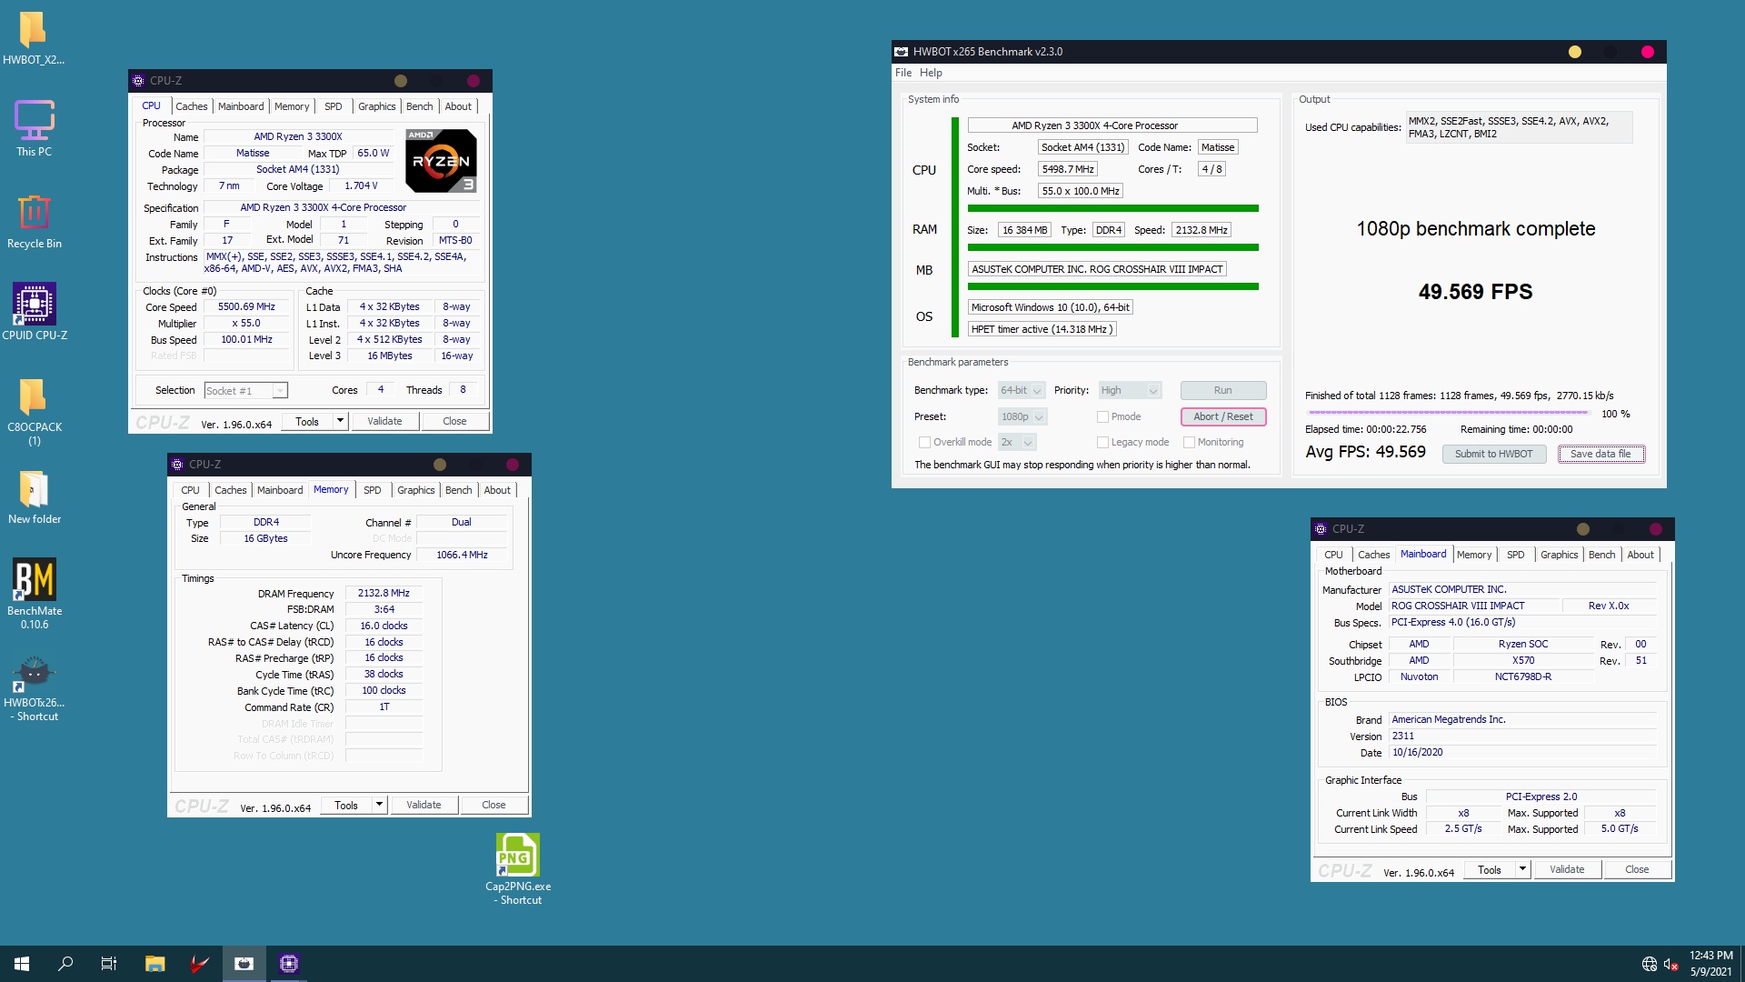Open the New folder icon on desktop
The width and height of the screenshot is (1745, 982).
tap(34, 497)
